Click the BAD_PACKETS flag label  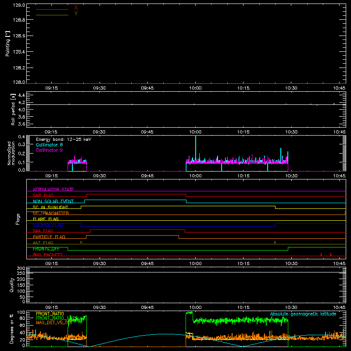click(x=48, y=254)
